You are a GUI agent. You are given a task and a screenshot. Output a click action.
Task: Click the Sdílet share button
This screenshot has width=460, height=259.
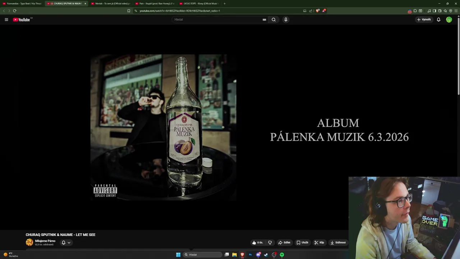[284, 242]
